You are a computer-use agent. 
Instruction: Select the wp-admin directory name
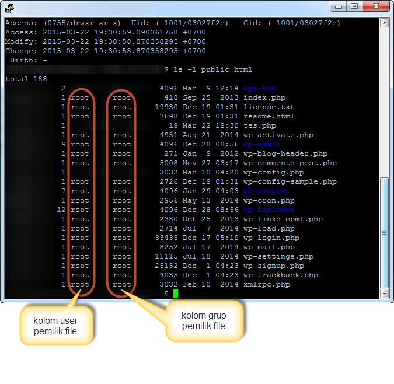[261, 144]
